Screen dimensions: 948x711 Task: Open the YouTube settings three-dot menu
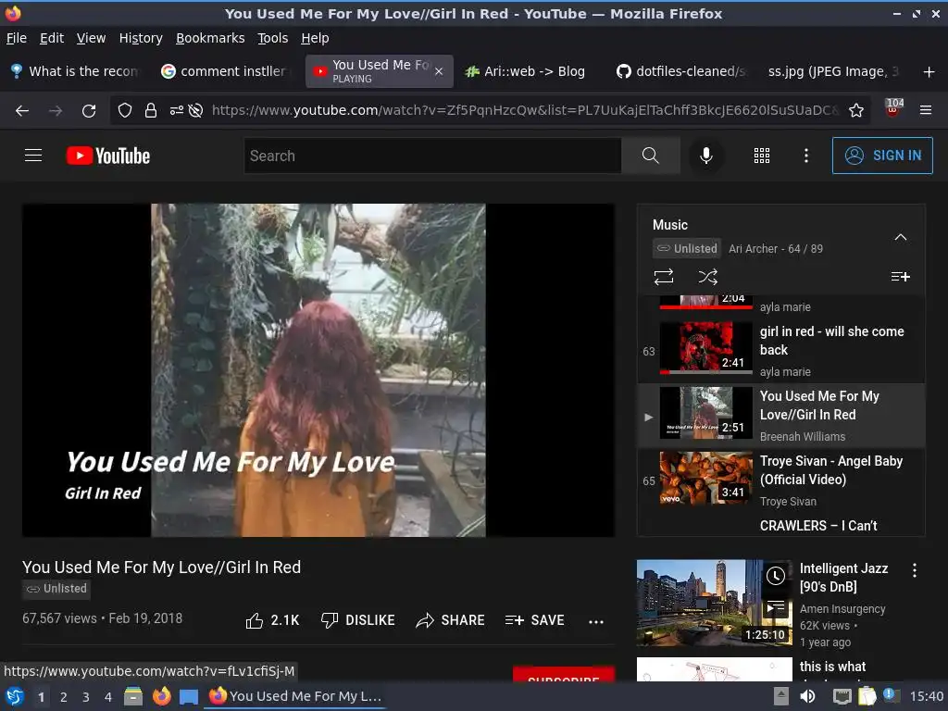pyautogui.click(x=806, y=156)
